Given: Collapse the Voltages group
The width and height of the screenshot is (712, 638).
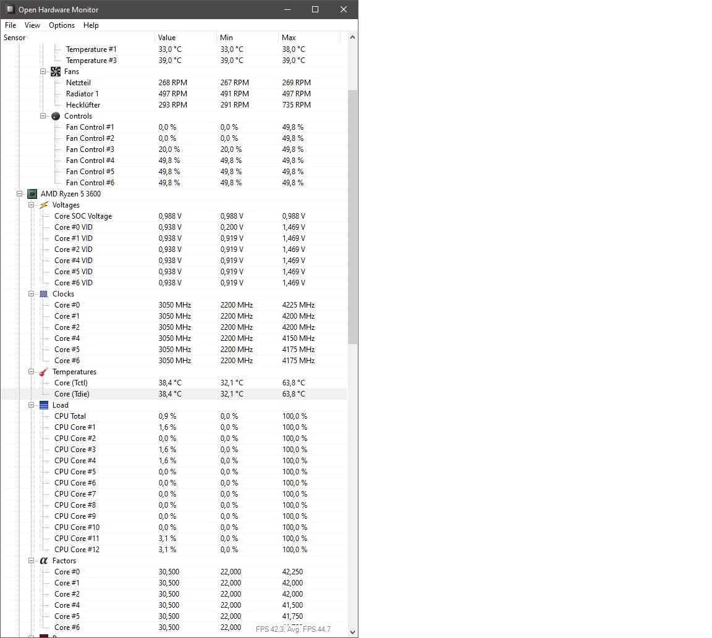Looking at the screenshot, I should [31, 204].
